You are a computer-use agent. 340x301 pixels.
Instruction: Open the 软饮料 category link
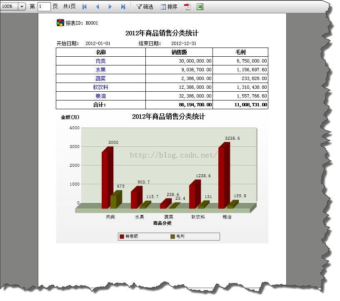[100, 87]
